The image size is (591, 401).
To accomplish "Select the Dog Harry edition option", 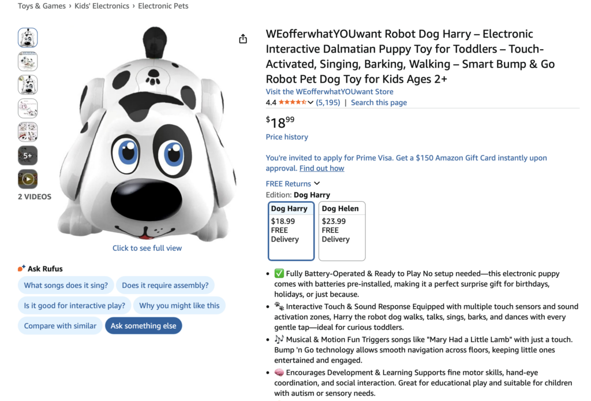I will pyautogui.click(x=291, y=231).
